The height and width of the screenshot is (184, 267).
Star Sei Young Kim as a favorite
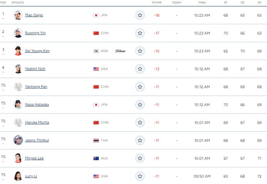(140, 51)
